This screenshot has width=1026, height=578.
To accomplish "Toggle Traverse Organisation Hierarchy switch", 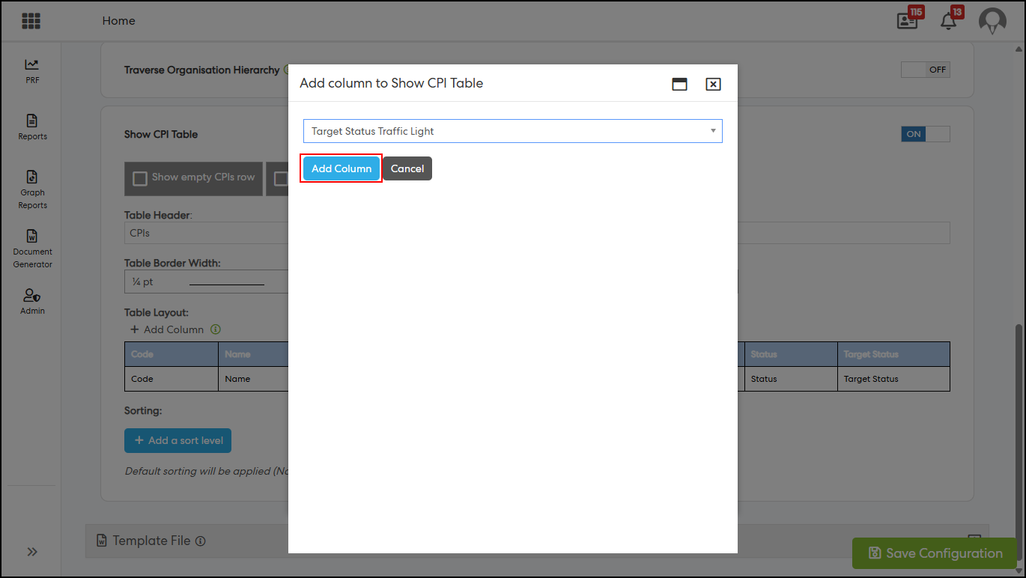I will [x=925, y=70].
